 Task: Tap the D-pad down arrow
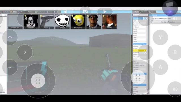point(10,67)
